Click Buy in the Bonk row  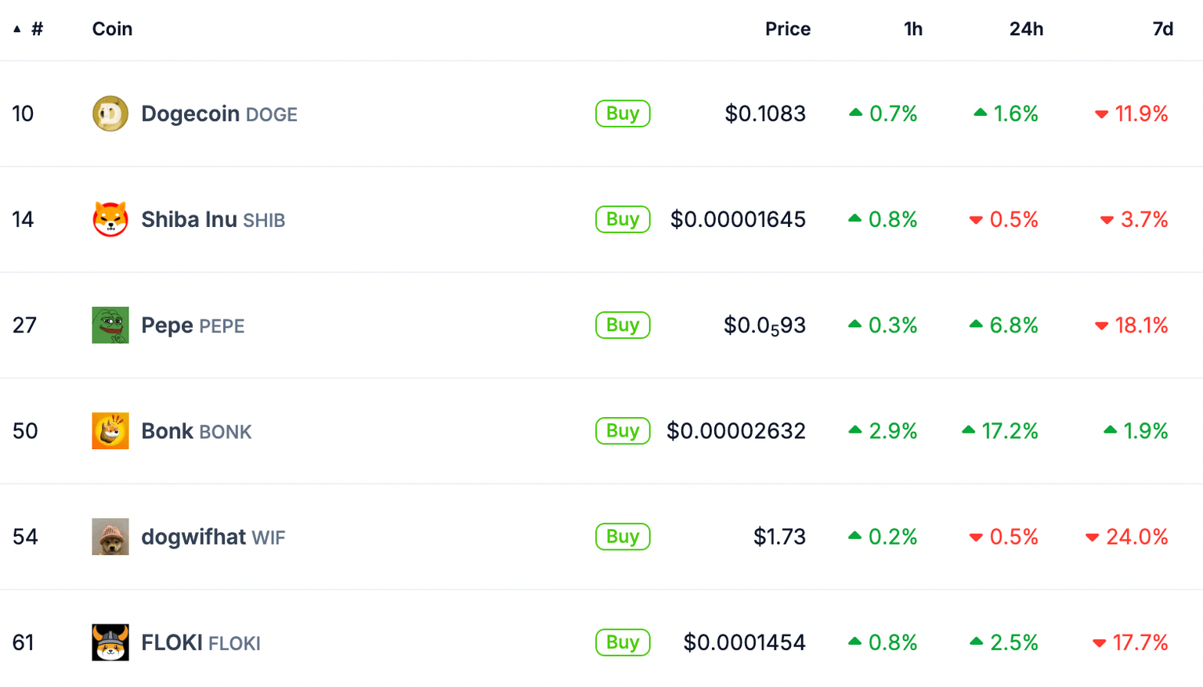pos(623,431)
